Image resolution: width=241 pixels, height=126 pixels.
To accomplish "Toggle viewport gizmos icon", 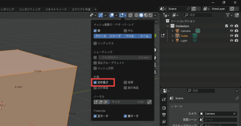I will pyautogui.click(x=101, y=15).
